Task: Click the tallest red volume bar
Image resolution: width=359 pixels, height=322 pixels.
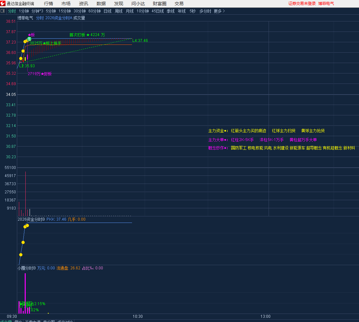Action: coord(25,193)
